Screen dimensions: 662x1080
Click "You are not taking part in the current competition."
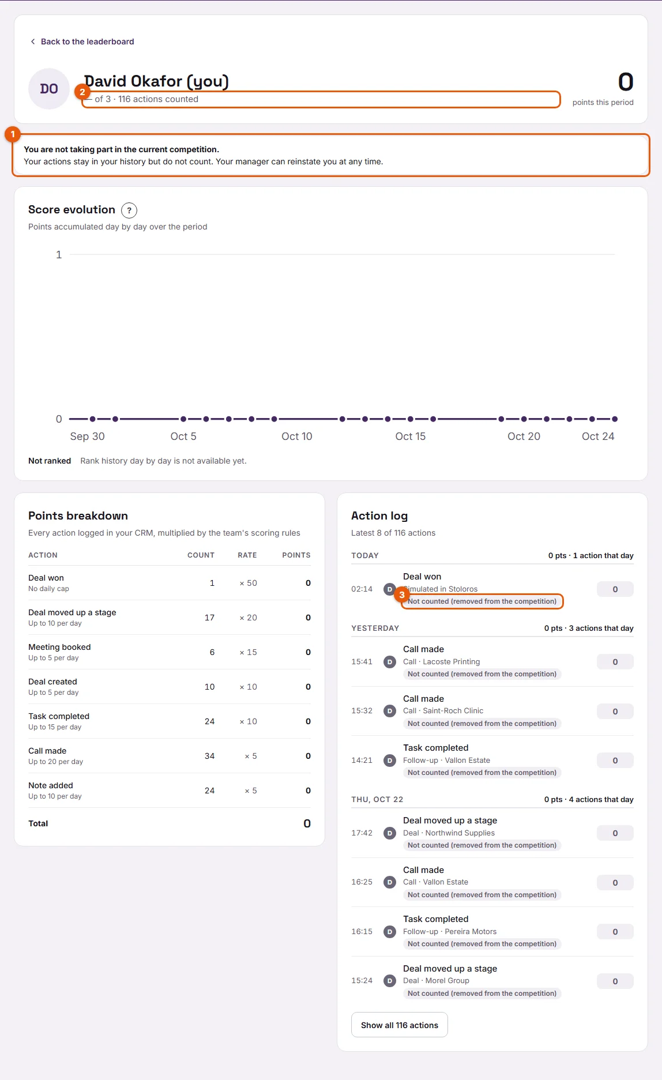click(122, 149)
